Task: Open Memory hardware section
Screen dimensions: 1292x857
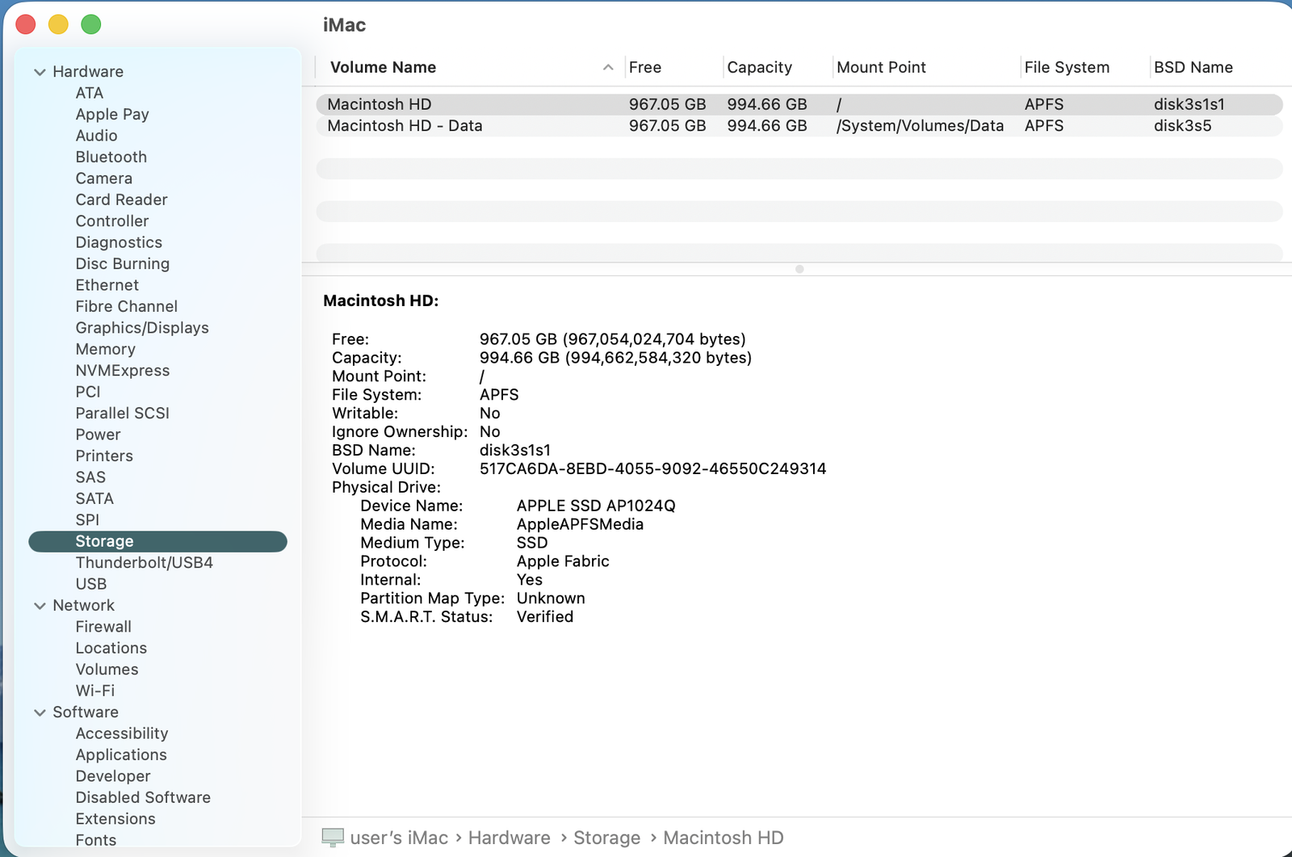Action: (x=105, y=350)
